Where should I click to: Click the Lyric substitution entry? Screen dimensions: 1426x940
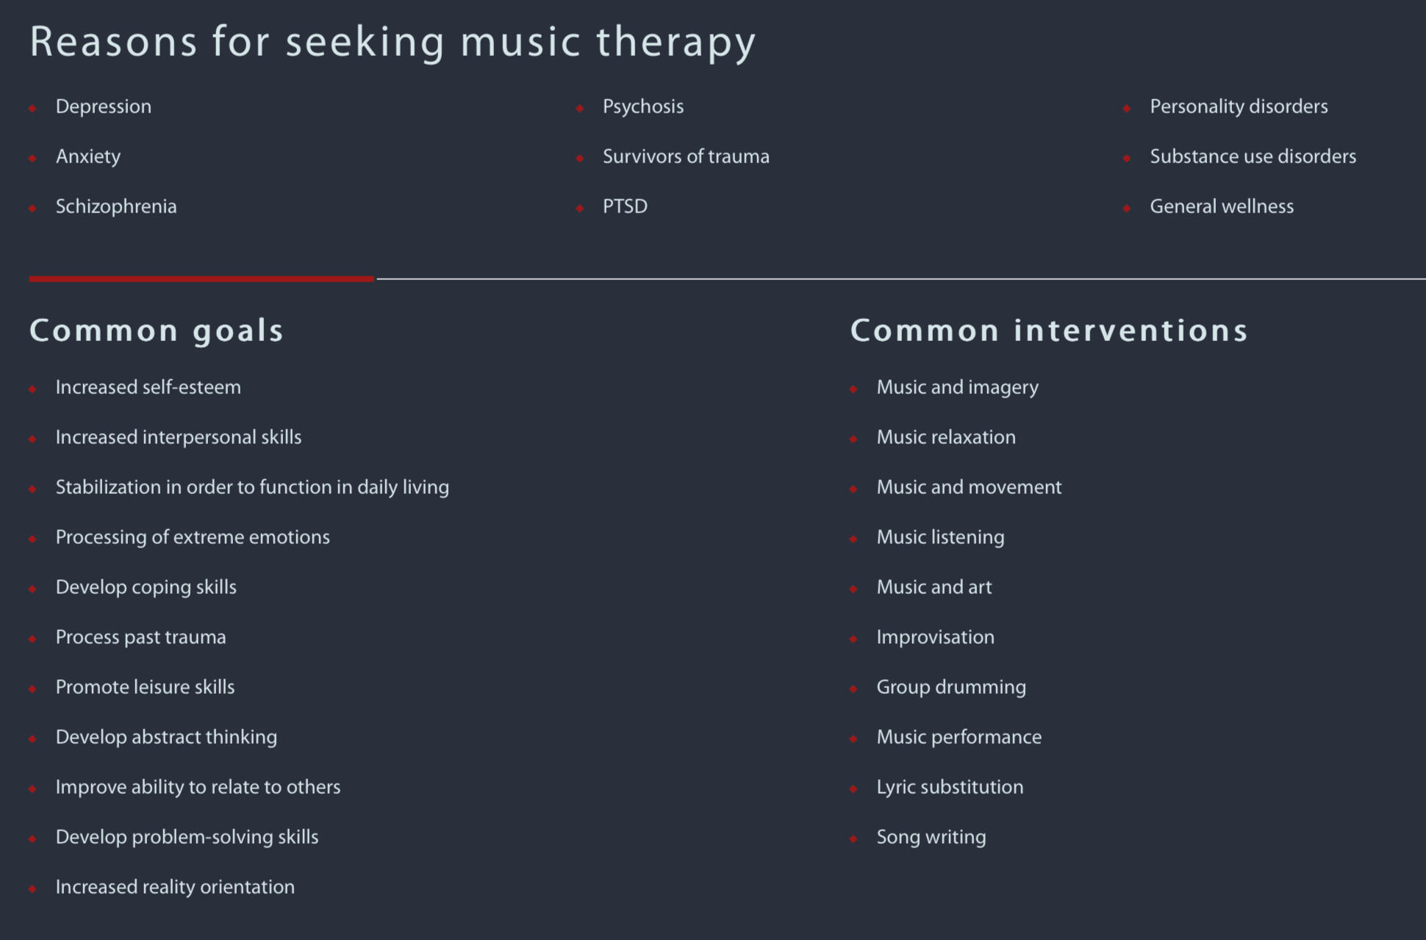950,787
